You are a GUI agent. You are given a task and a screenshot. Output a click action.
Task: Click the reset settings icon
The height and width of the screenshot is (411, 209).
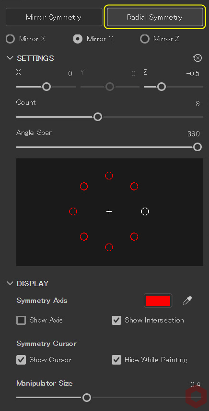pos(197,58)
